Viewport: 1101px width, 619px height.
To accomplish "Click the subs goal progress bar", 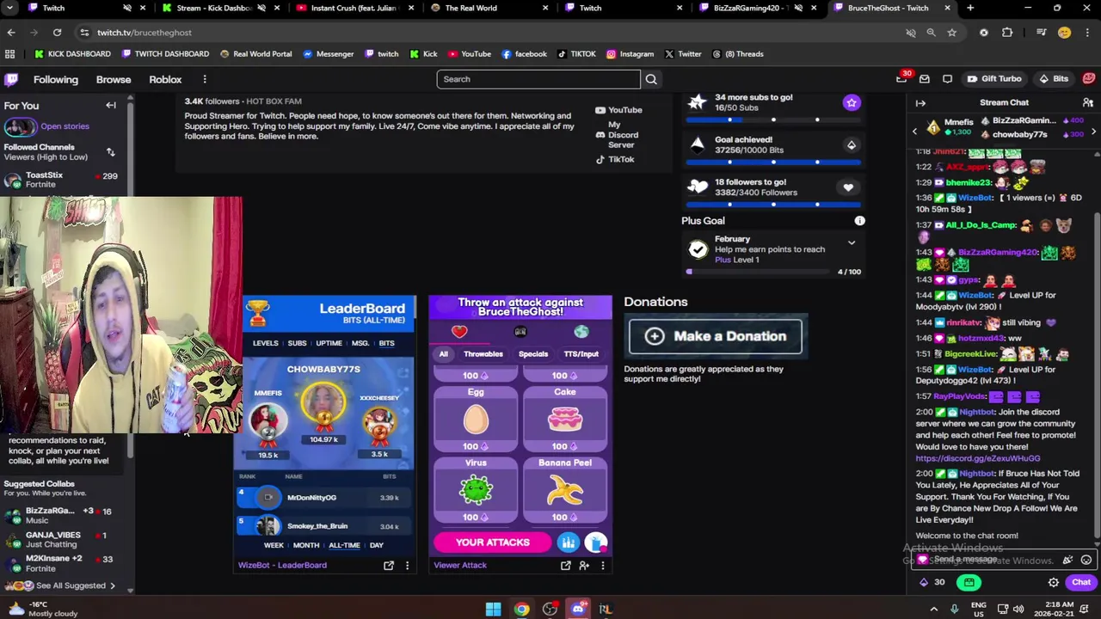I will tap(773, 120).
